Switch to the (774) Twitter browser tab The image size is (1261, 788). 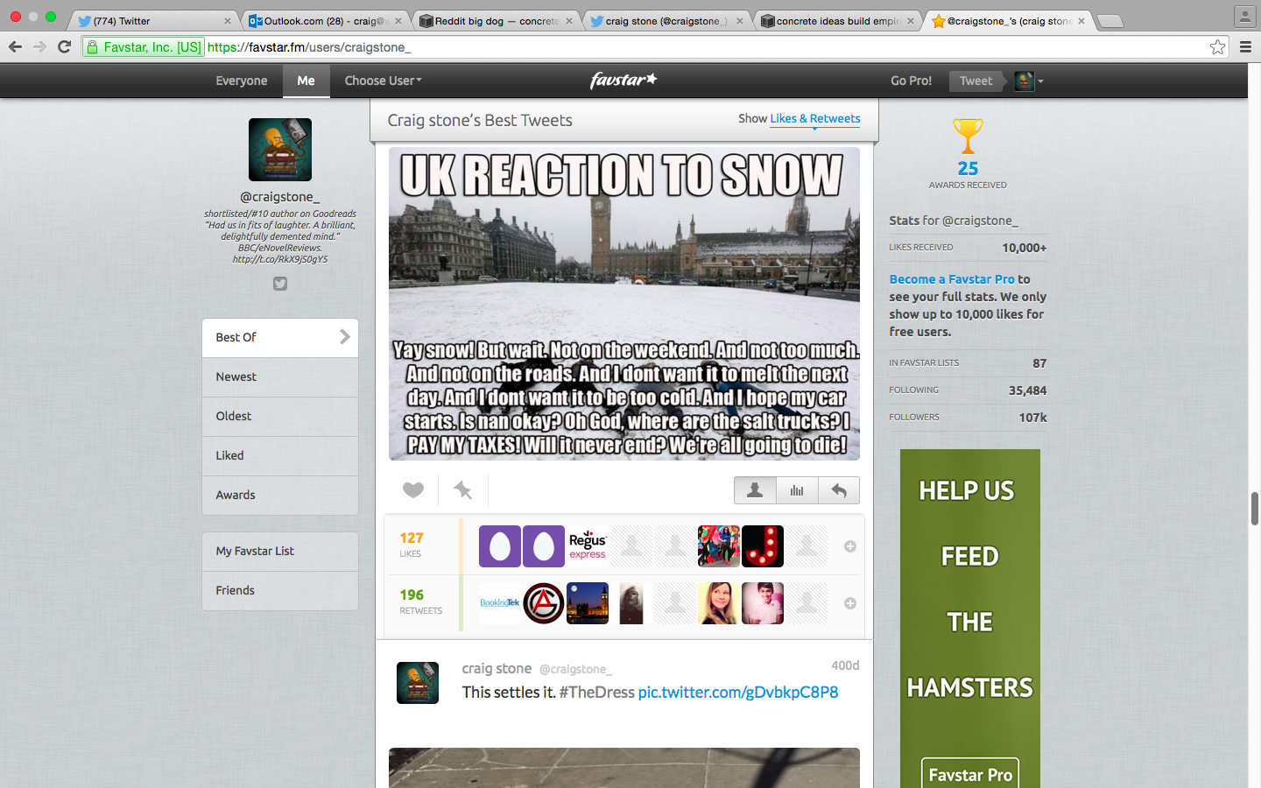pos(154,20)
